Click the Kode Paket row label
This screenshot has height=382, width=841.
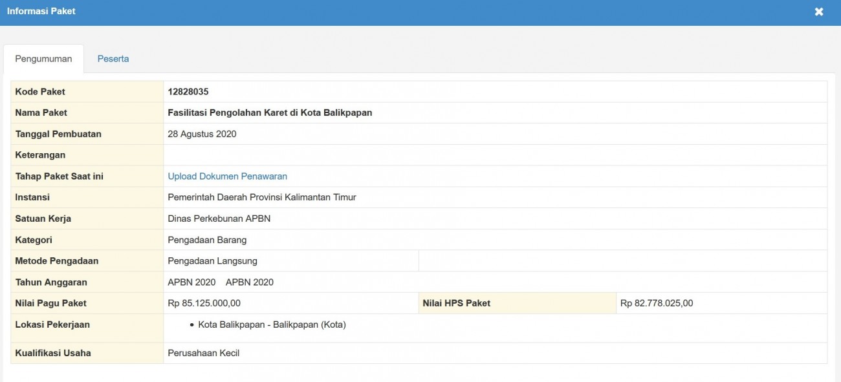click(x=40, y=92)
